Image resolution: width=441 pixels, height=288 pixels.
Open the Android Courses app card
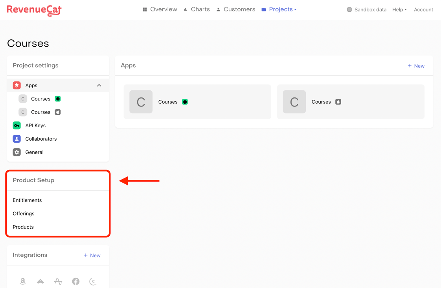click(197, 102)
